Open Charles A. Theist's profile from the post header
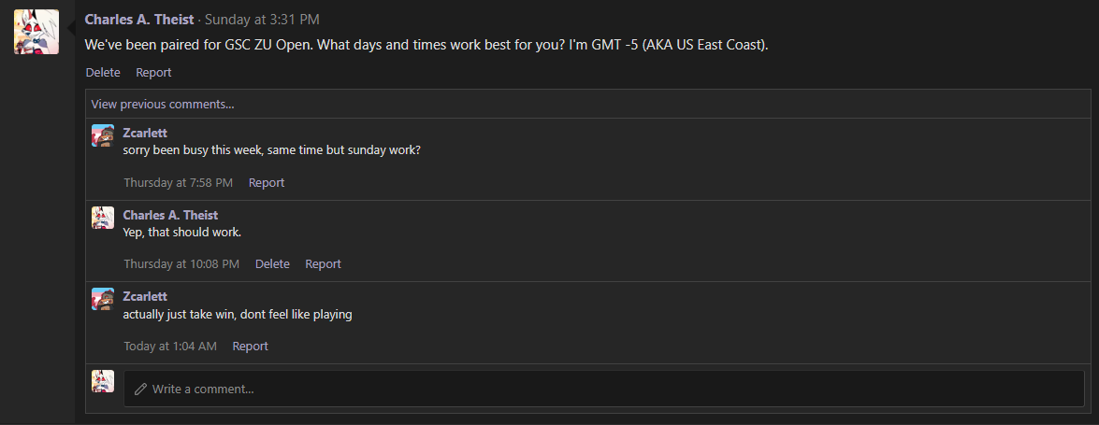The image size is (1099, 425). [139, 19]
